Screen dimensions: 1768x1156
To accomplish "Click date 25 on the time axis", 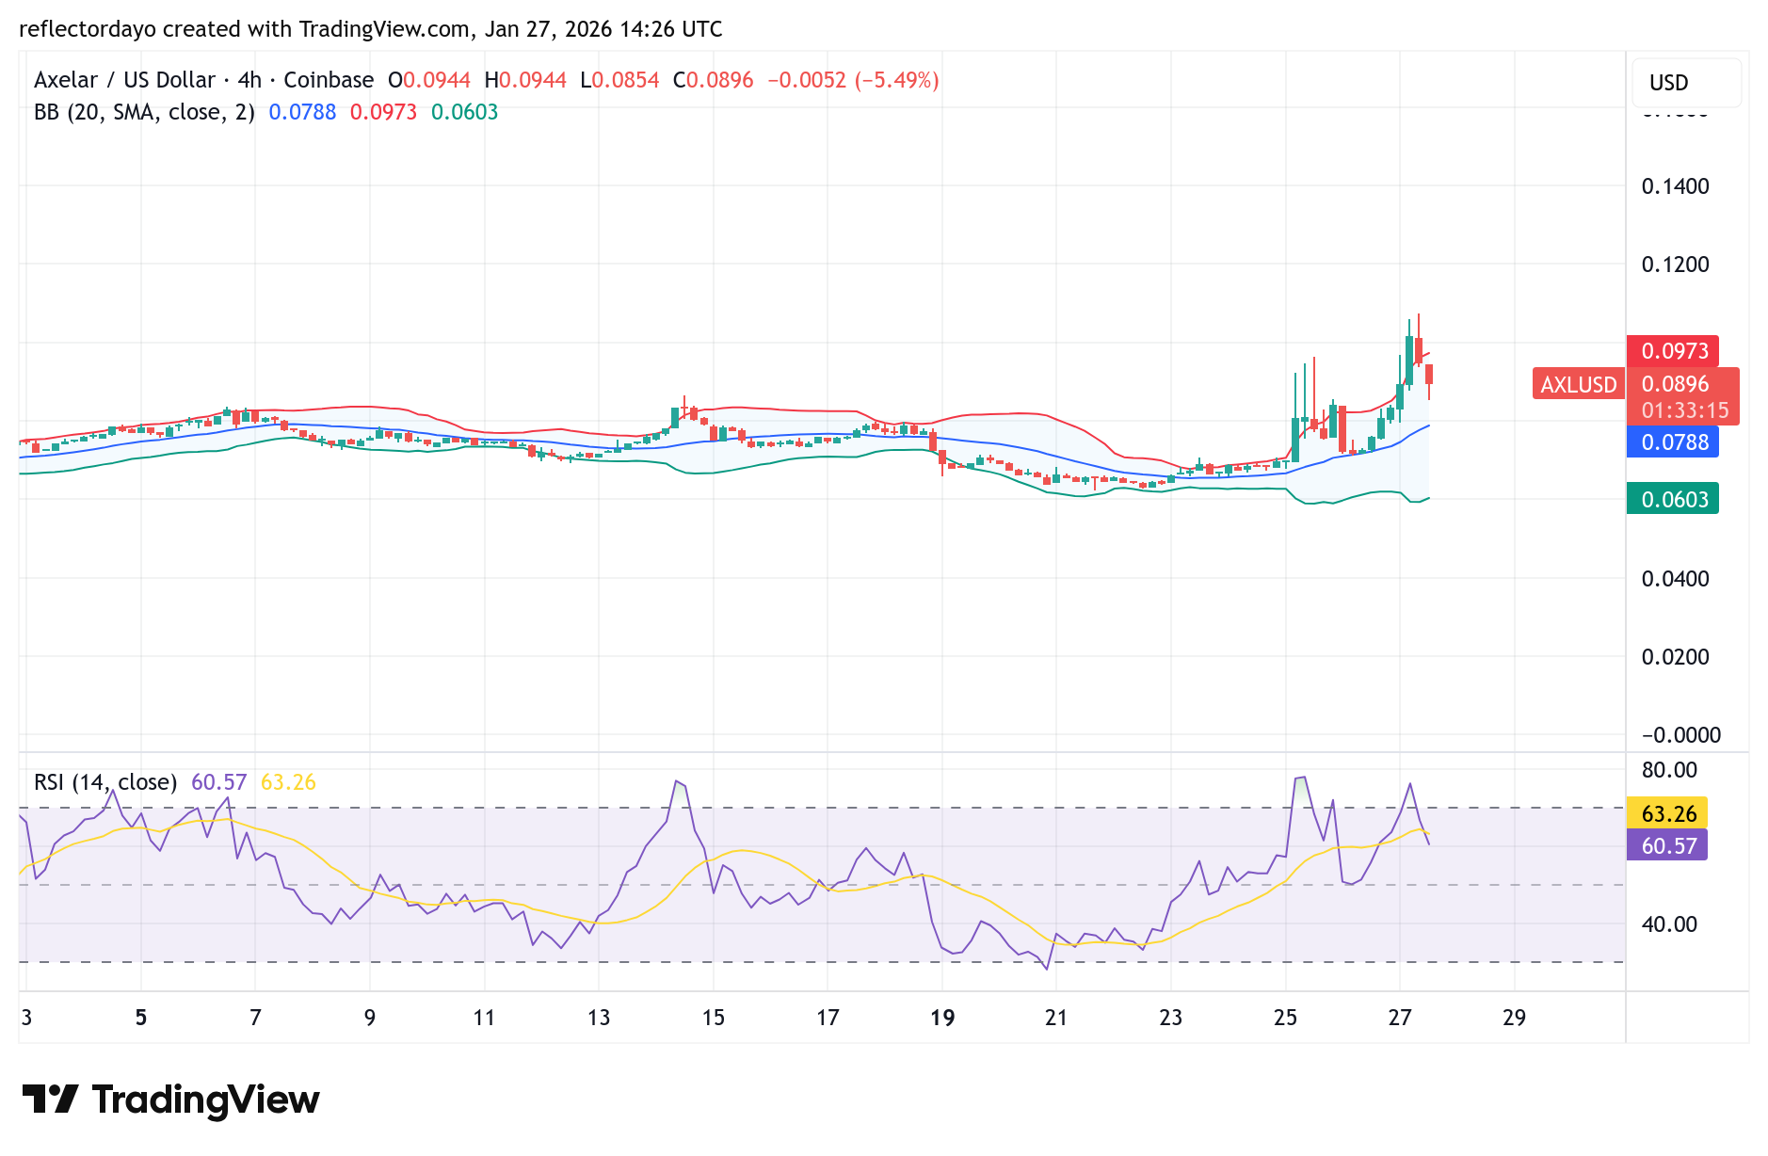I will click(x=1285, y=1018).
